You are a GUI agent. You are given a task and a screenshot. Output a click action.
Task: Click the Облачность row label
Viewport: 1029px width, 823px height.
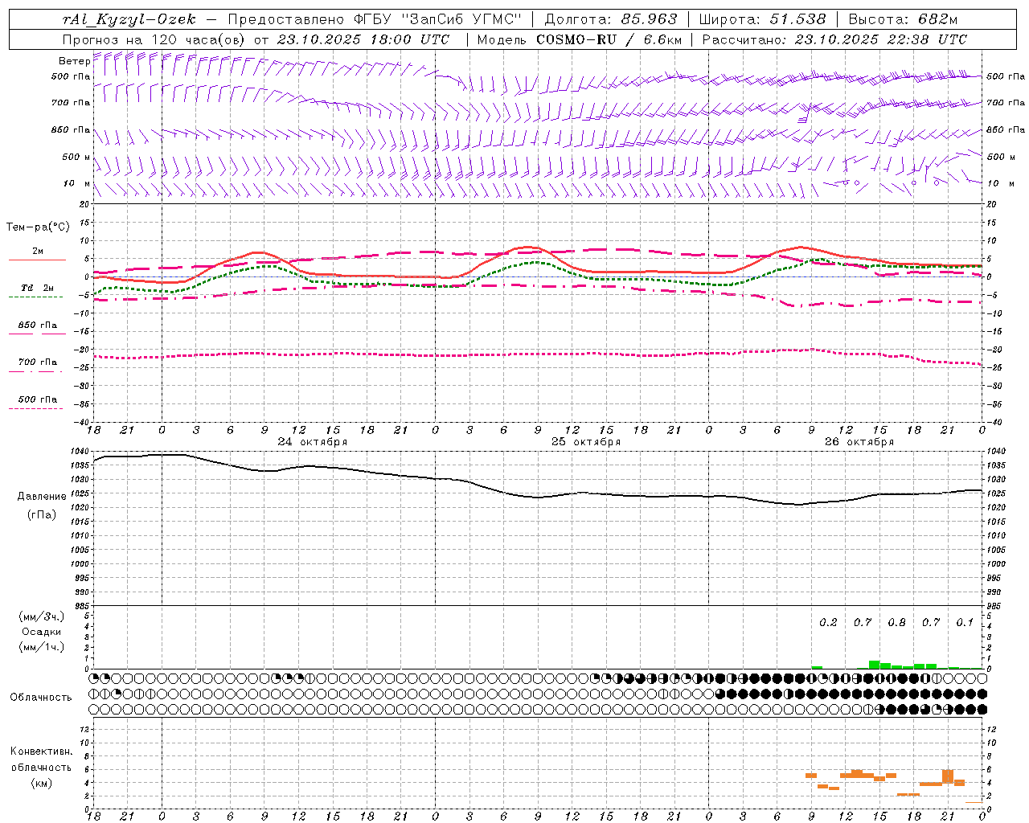(41, 698)
